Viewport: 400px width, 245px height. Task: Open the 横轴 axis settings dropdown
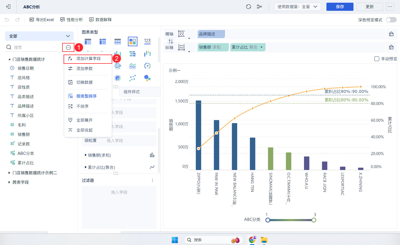click(189, 38)
